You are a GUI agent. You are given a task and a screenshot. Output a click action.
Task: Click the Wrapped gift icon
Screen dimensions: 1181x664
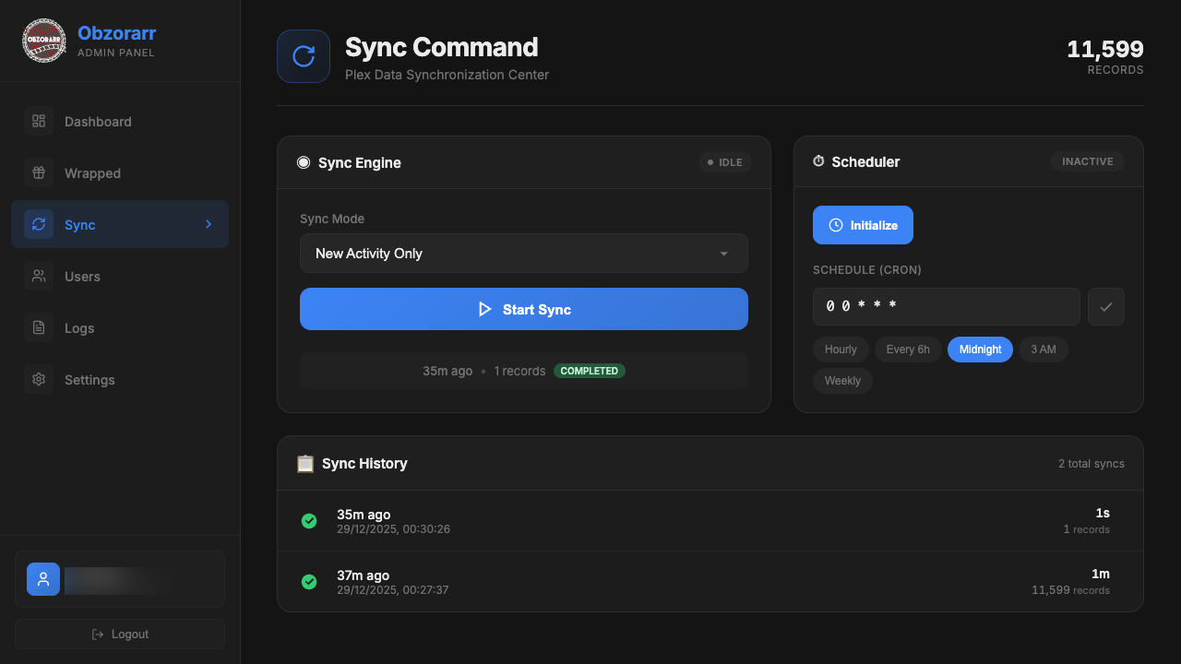tap(39, 172)
